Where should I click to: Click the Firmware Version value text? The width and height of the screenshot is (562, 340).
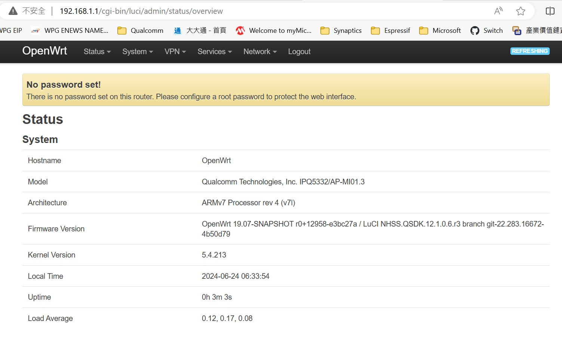click(373, 229)
